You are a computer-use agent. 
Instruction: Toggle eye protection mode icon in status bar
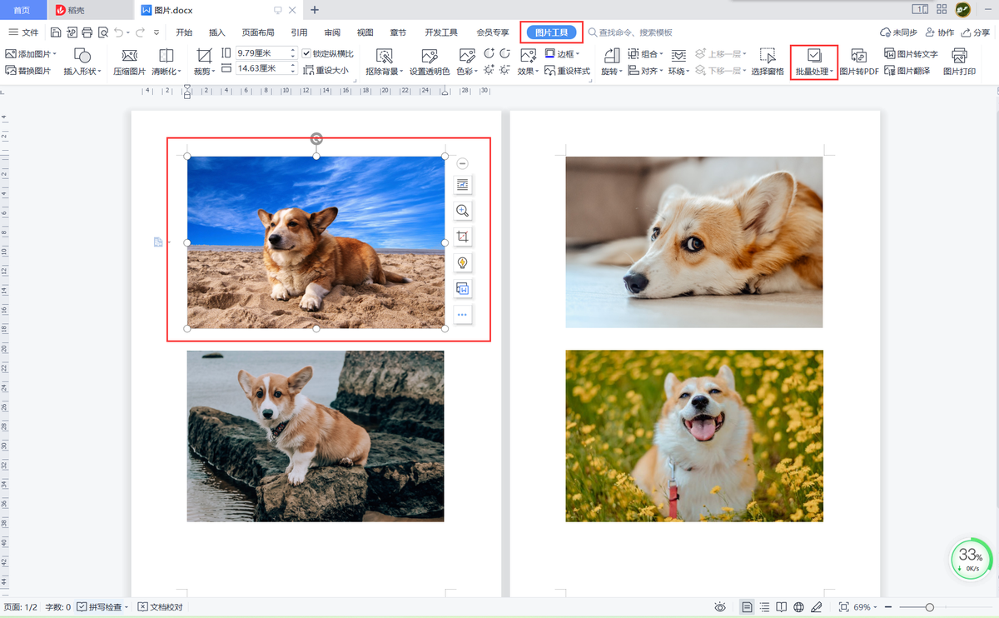(720, 607)
